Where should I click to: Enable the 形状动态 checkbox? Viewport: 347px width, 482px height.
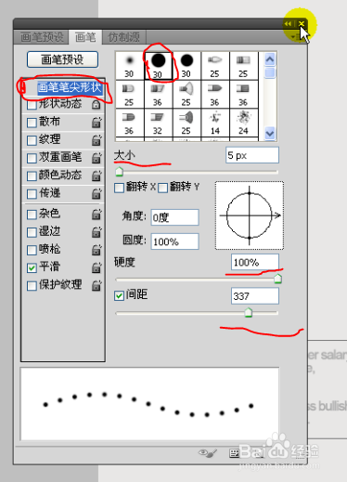point(32,105)
